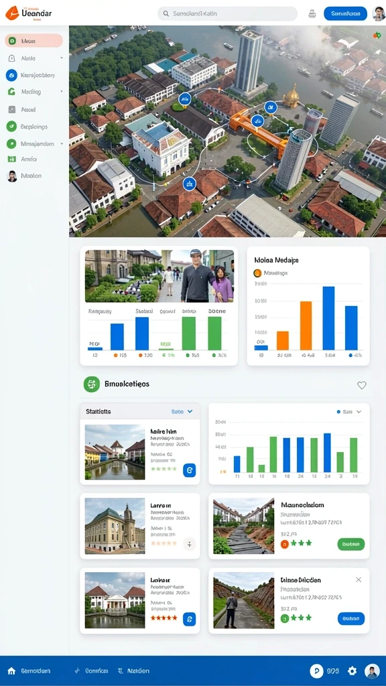This screenshot has height=686, width=386.
Task: Expand the Sate dropdown in Statiticte header
Action: pos(182,412)
